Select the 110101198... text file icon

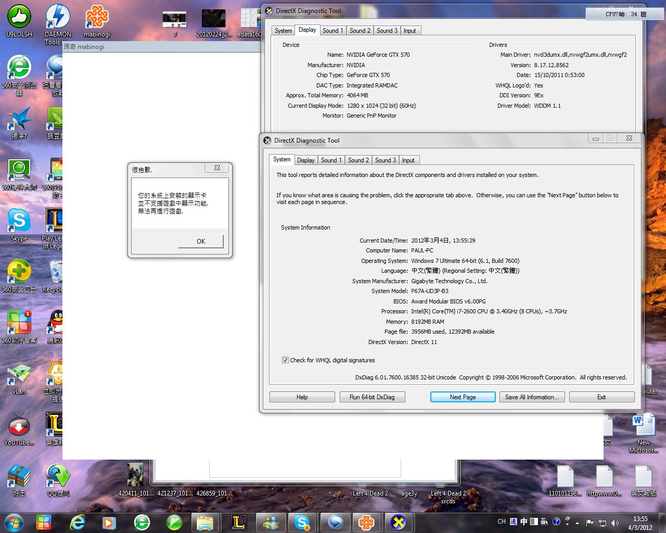click(565, 480)
